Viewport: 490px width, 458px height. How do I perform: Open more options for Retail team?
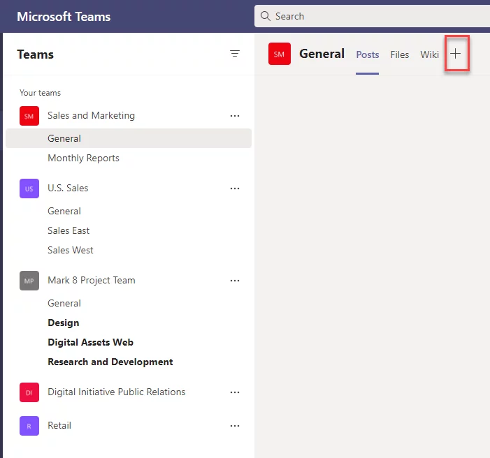tap(235, 426)
